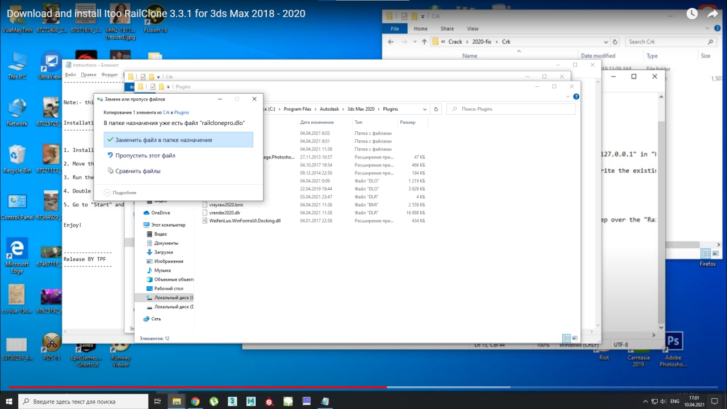Click the File tab in Crk window

click(395, 28)
